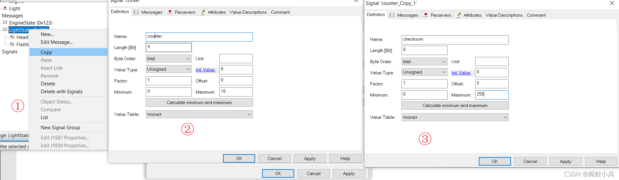
Task: Click Init. Value link in counter_Copy_1 dialog
Action: click(x=461, y=73)
